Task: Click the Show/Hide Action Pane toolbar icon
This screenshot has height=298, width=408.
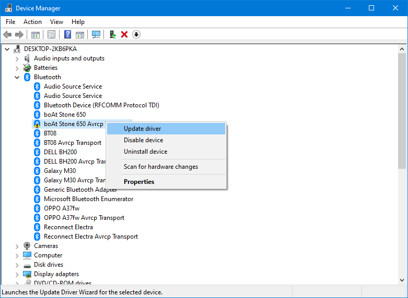Action: coord(80,34)
